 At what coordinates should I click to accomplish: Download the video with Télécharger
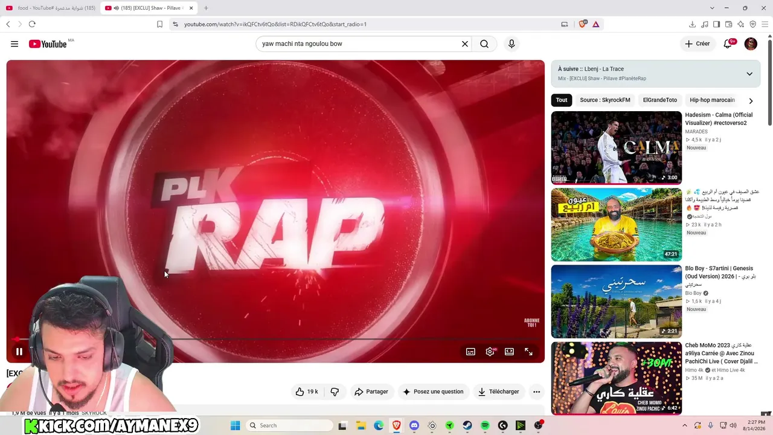[x=499, y=391]
